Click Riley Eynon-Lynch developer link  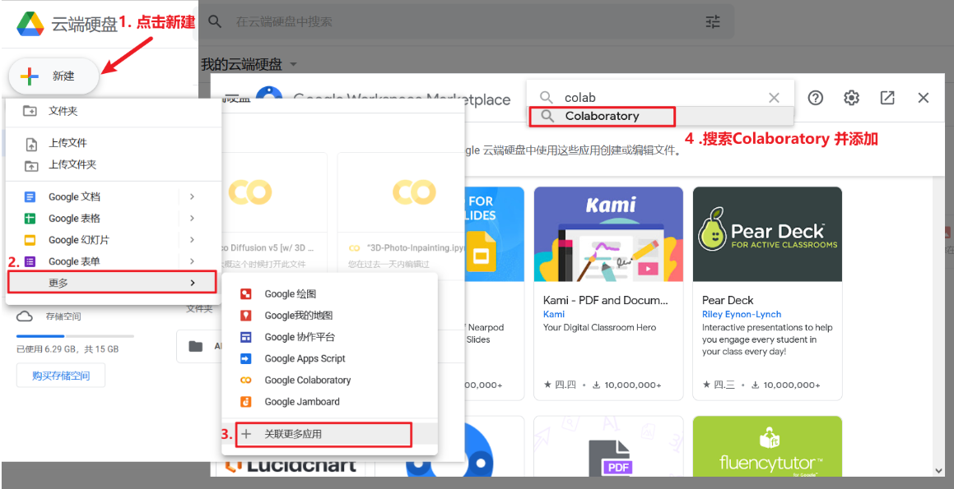(x=742, y=314)
